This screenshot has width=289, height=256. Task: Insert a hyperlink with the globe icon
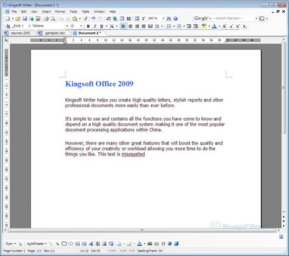(x=115, y=19)
